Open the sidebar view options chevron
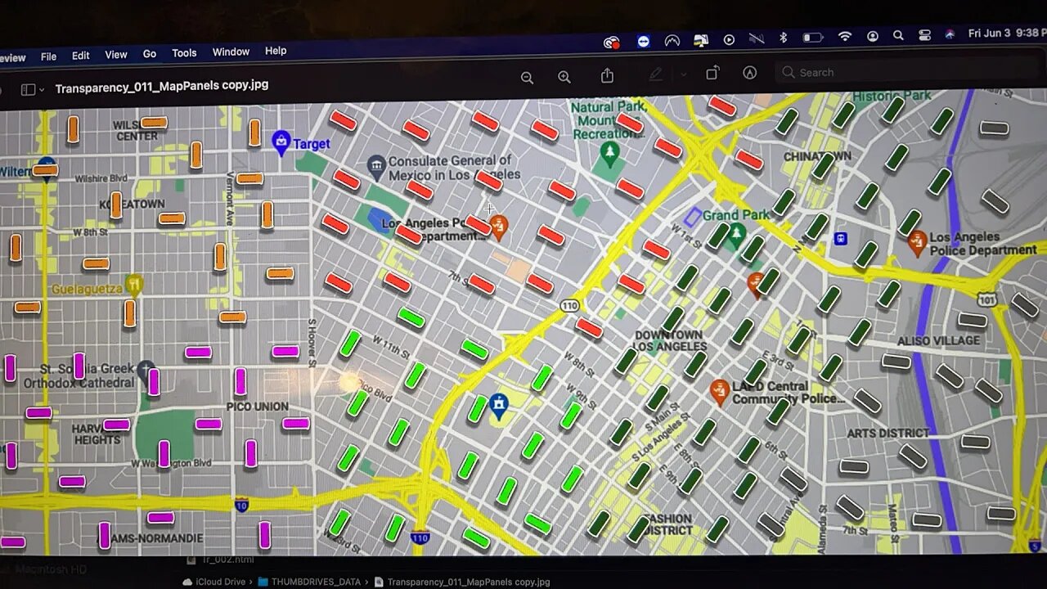This screenshot has height=589, width=1047. 42,90
